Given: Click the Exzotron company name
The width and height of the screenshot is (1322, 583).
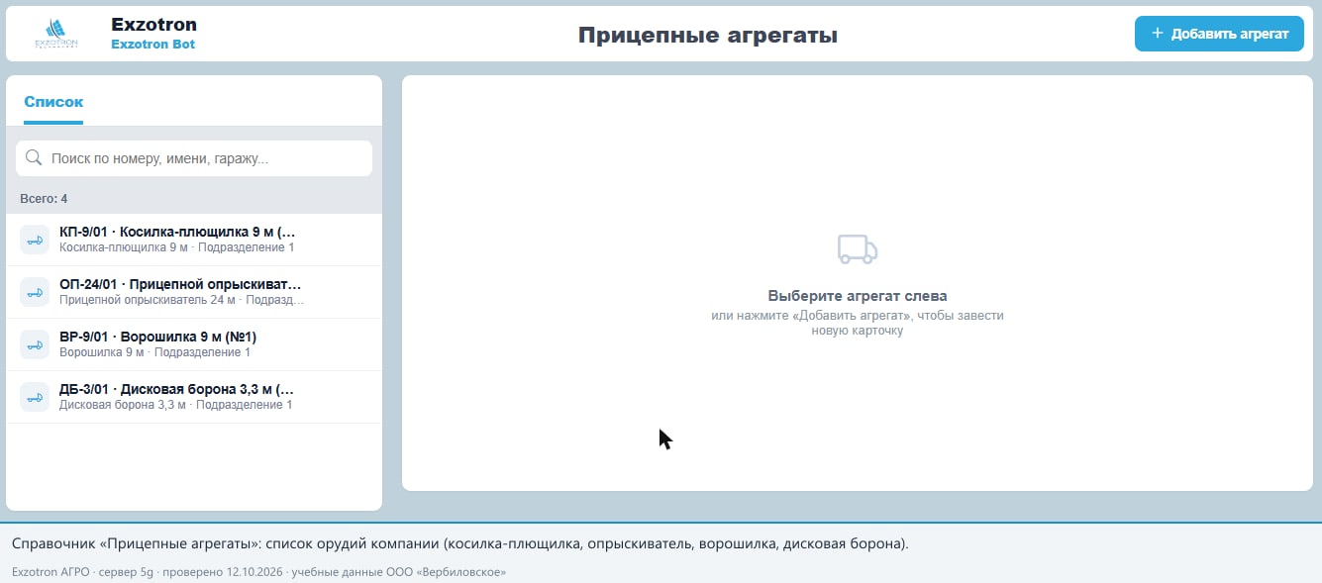Looking at the screenshot, I should click(153, 25).
